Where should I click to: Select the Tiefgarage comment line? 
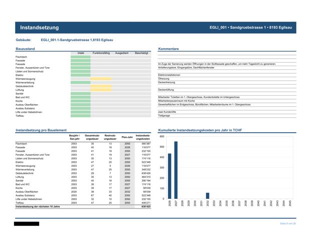click(x=227, y=116)
